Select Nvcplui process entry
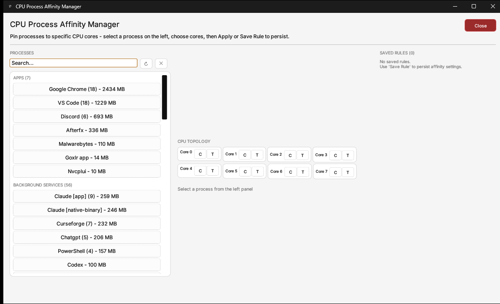 tap(87, 171)
